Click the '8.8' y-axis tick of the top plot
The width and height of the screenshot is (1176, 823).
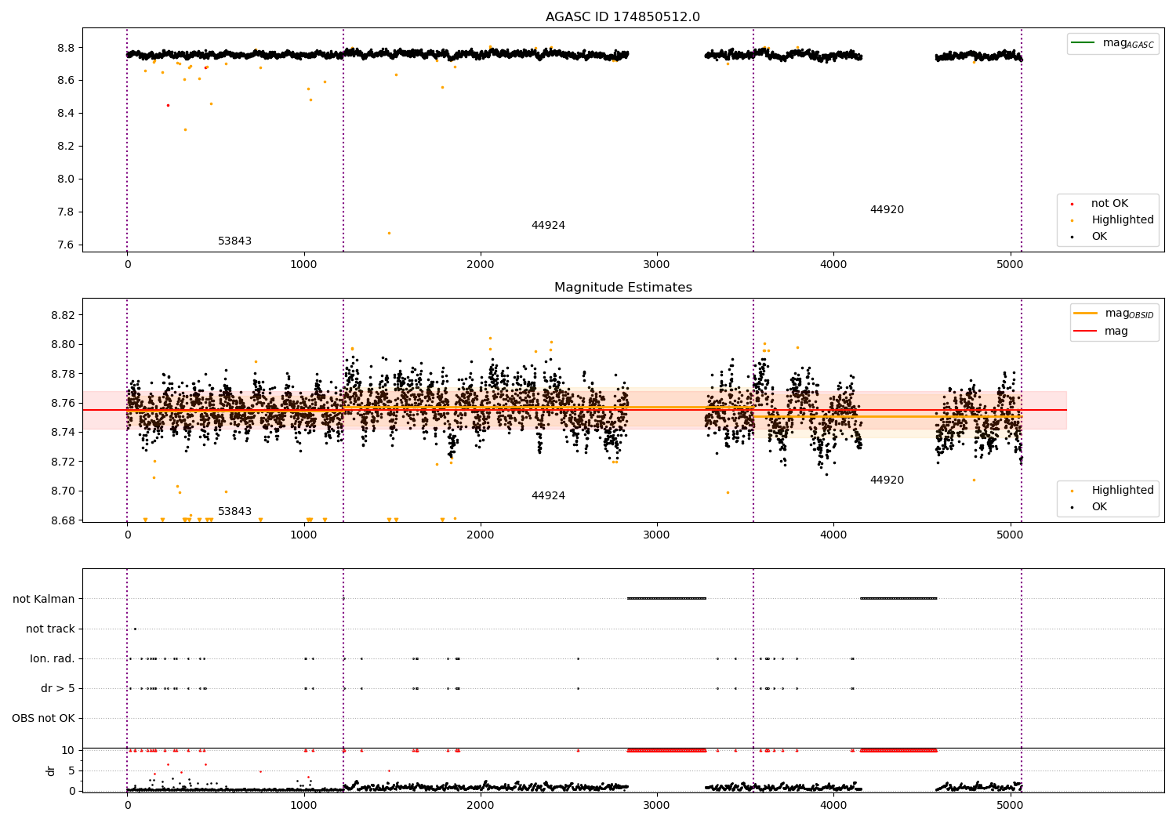[x=65, y=48]
